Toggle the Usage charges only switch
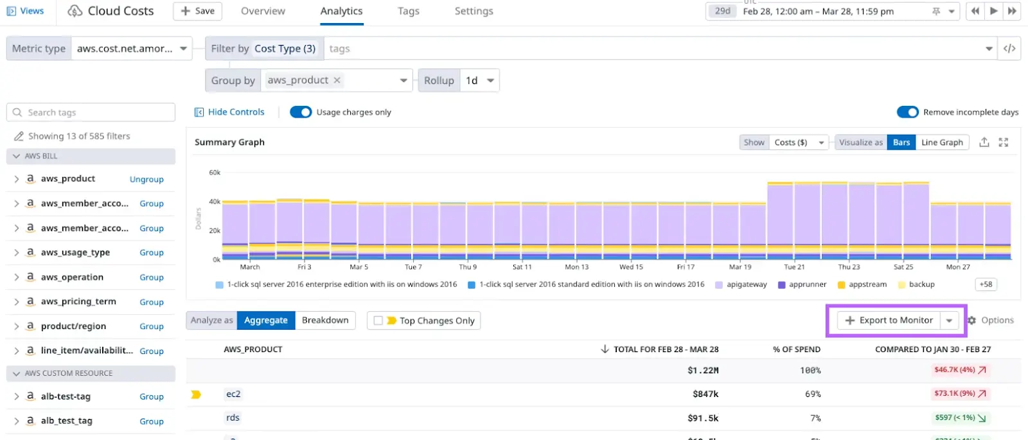Screen dimensions: 1028x440 click(x=301, y=112)
